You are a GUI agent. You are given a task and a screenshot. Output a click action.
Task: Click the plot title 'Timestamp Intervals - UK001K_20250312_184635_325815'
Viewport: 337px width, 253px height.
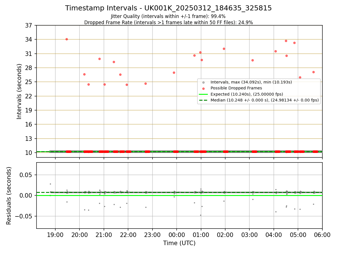pyautogui.click(x=168, y=8)
